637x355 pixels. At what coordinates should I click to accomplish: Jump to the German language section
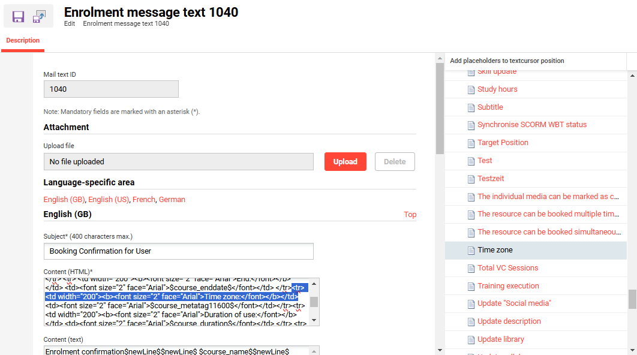pyautogui.click(x=172, y=200)
